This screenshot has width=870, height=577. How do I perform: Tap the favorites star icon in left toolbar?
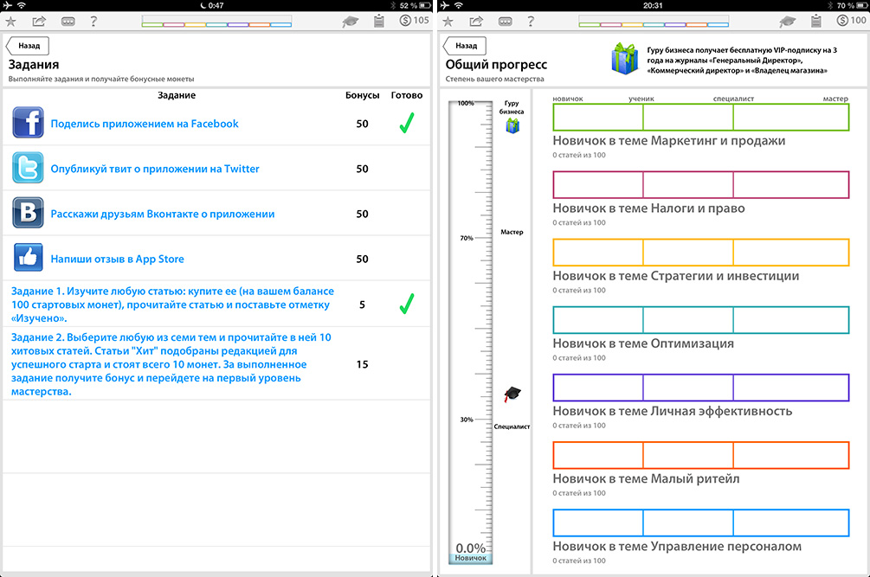tap(11, 21)
